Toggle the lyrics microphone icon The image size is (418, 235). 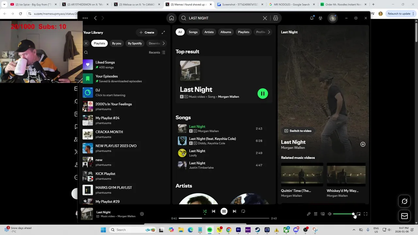coord(309,214)
